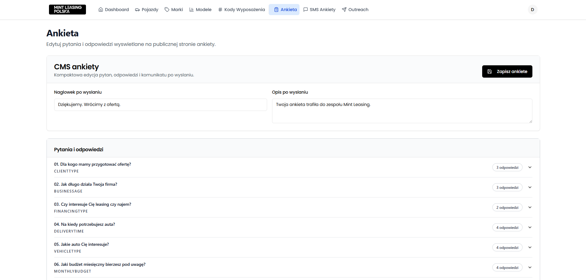Viewport: 586px width, 280px height.
Task: Click '4 odpowiedzi' badge for DELIVERYTIME
Action: pyautogui.click(x=507, y=227)
